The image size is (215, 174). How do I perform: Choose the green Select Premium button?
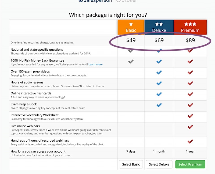190,164
